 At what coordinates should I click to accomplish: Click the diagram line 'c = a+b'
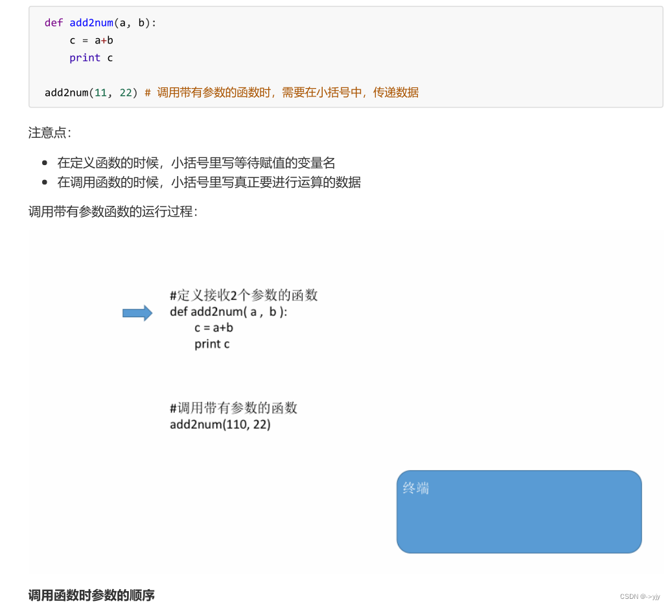coord(214,328)
